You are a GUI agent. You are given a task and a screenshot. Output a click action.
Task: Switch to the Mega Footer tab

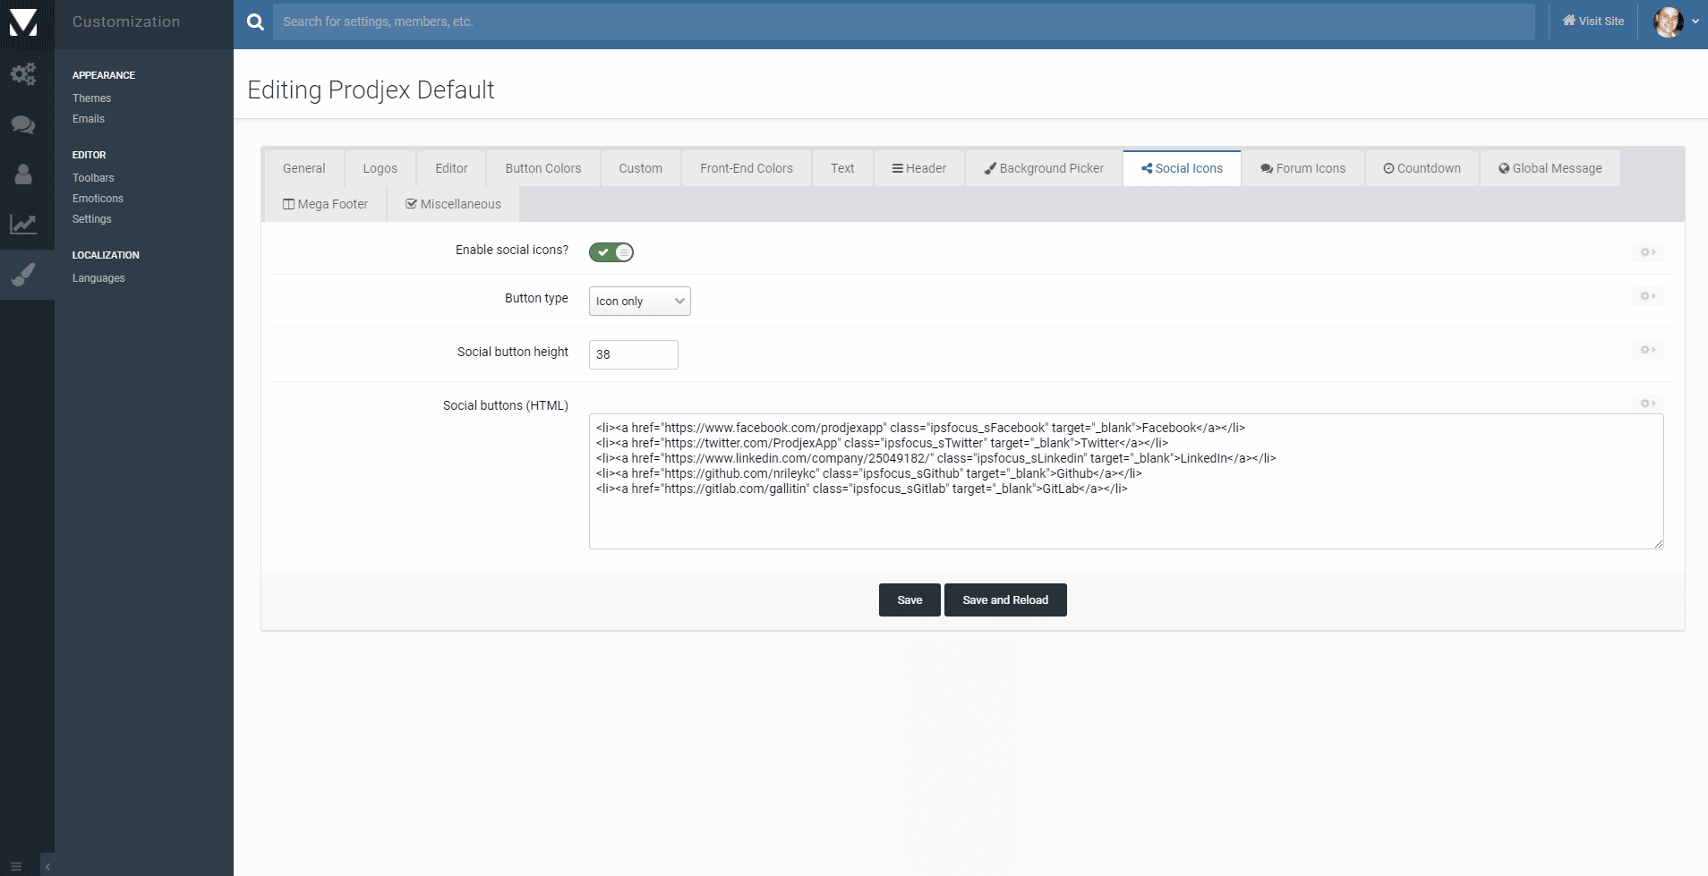pyautogui.click(x=326, y=204)
